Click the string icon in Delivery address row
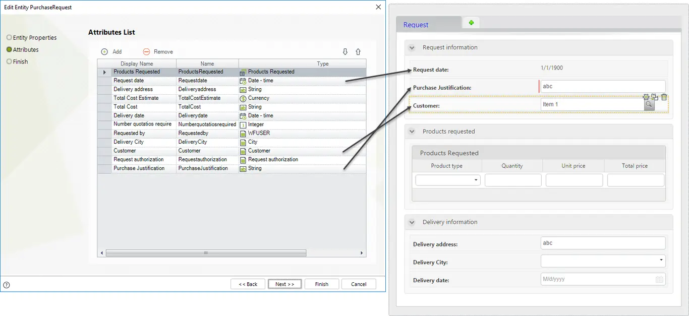 243,90
